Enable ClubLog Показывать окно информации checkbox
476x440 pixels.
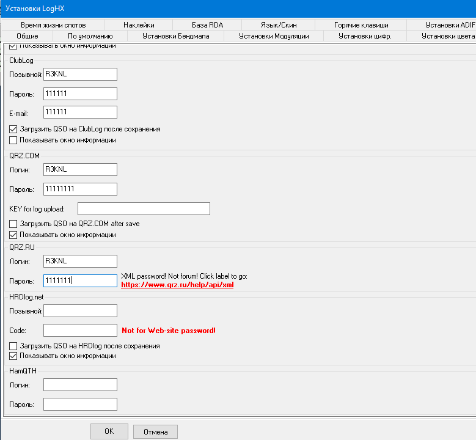click(13, 141)
